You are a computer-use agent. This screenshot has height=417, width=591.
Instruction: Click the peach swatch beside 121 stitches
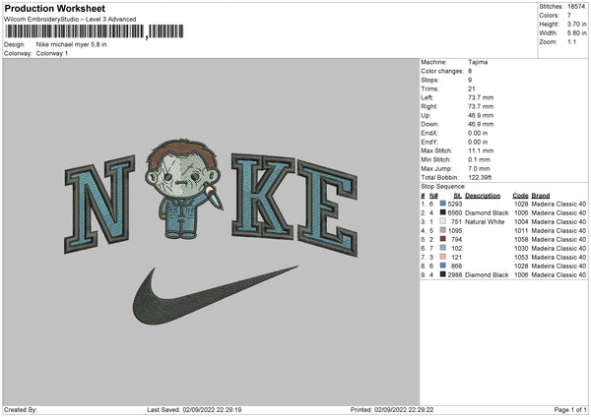(443, 257)
